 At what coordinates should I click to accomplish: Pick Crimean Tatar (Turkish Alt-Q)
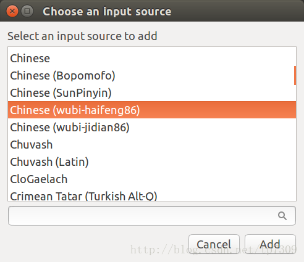coord(152,195)
